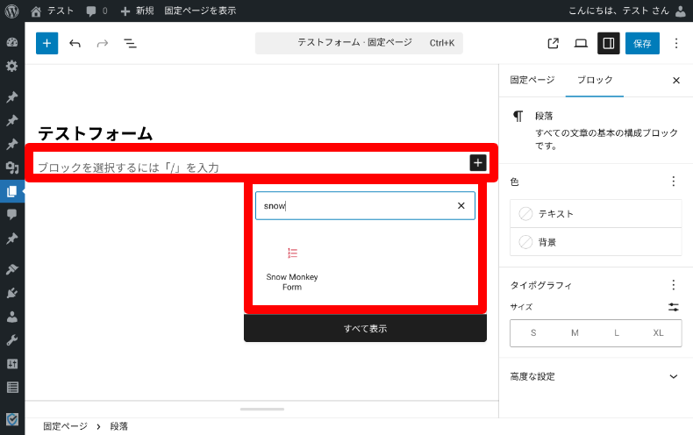This screenshot has height=435, width=693.
Task: Open gear icon below dashboard icon
Action: pyautogui.click(x=12, y=67)
